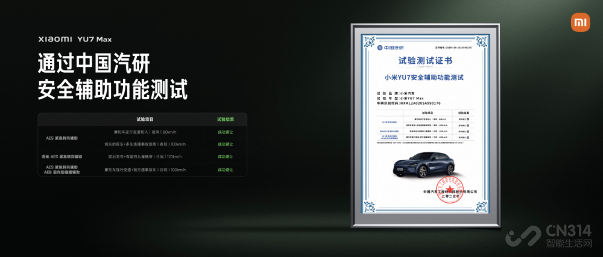
Task: Click the 小米YU7安全辅助功能测试 certificate heading
Action: coord(427,78)
